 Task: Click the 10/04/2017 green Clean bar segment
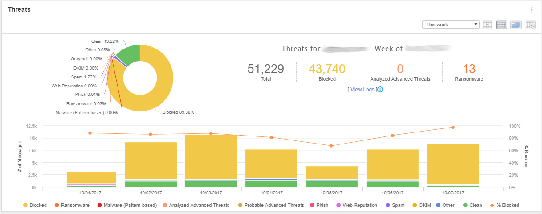pyautogui.click(x=271, y=184)
